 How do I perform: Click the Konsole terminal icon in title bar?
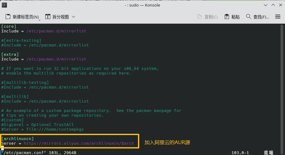pos(5,5)
